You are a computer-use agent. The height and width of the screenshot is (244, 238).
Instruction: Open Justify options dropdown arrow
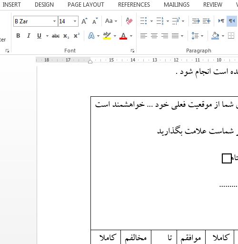tap(182, 36)
